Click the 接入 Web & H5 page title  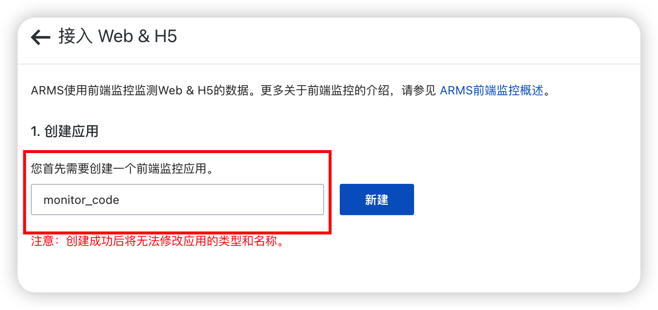pyautogui.click(x=118, y=37)
